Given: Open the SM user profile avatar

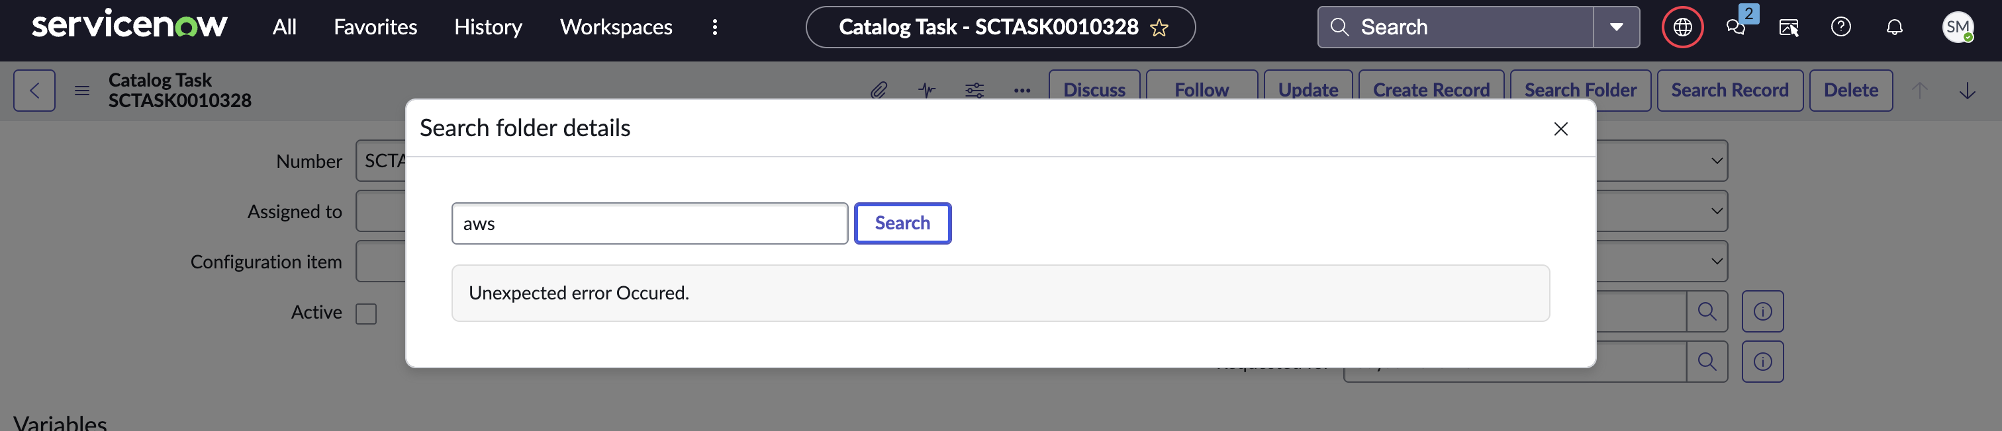Looking at the screenshot, I should coord(1956,27).
